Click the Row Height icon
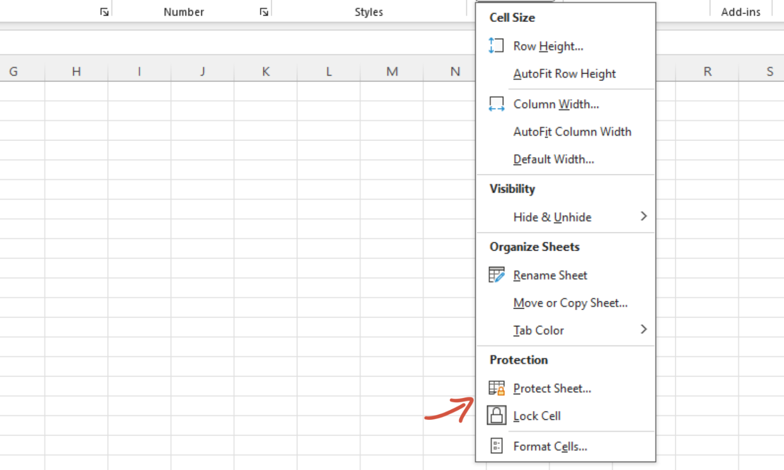Viewport: 784px width, 470px height. pyautogui.click(x=496, y=46)
